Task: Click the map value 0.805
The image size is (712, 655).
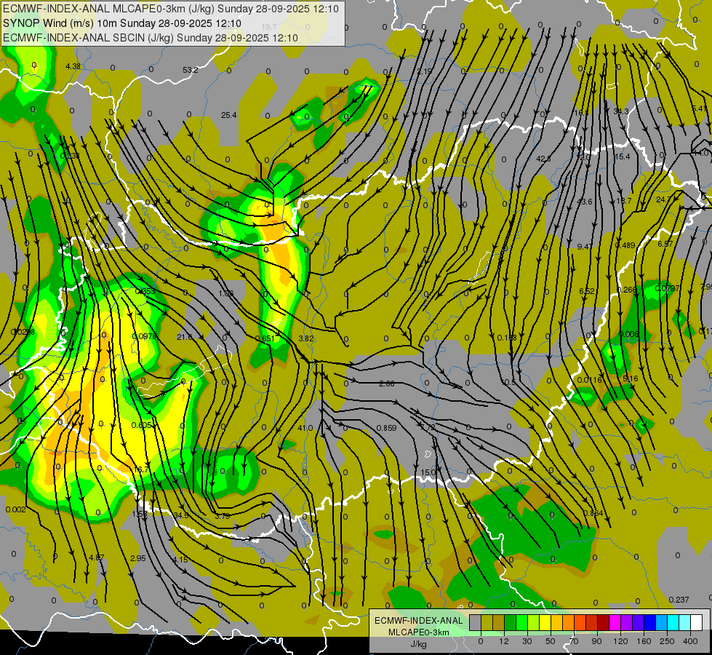Action: pos(141,425)
